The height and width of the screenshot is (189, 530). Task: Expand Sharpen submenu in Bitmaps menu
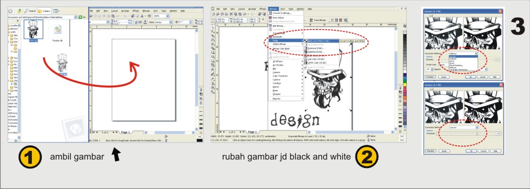coord(286,94)
